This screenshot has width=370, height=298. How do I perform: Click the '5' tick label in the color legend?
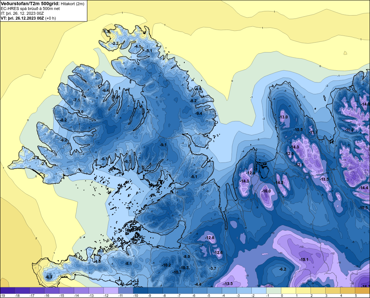point(356,296)
